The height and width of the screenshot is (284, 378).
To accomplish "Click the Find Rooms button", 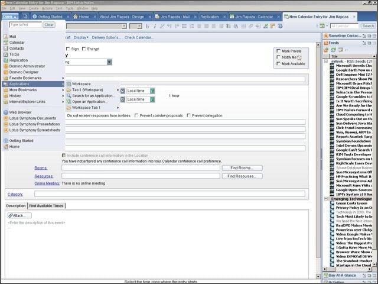I will [242, 168].
